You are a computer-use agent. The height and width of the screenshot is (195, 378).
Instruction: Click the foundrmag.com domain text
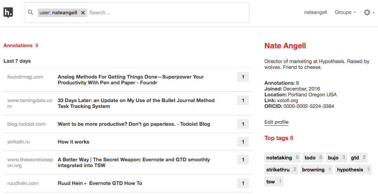click(25, 77)
